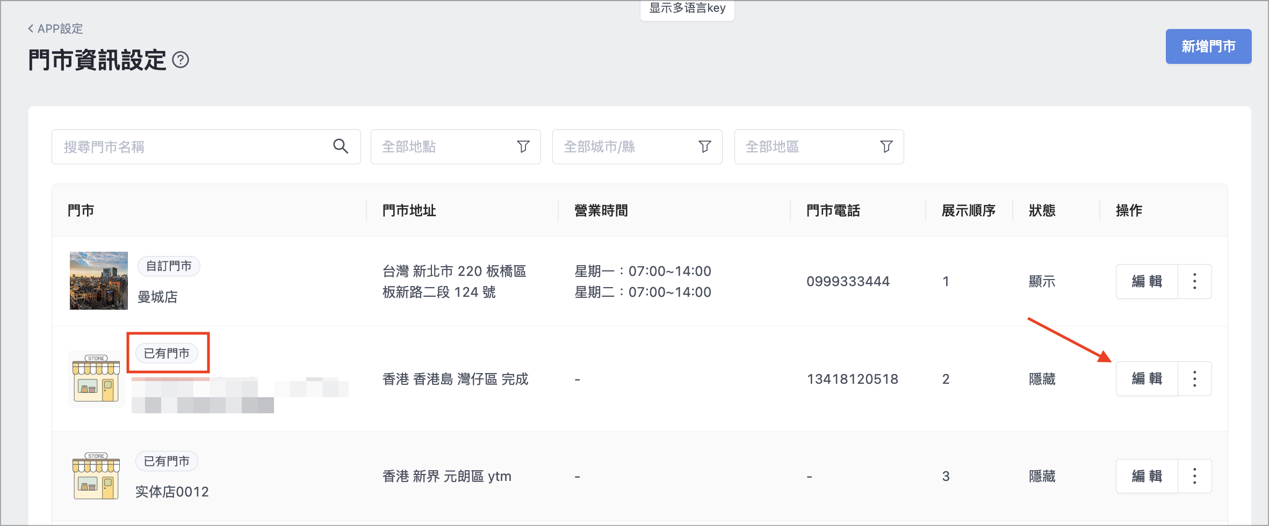This screenshot has width=1269, height=526.
Task: Click the 操作 column header
Action: 1129,210
